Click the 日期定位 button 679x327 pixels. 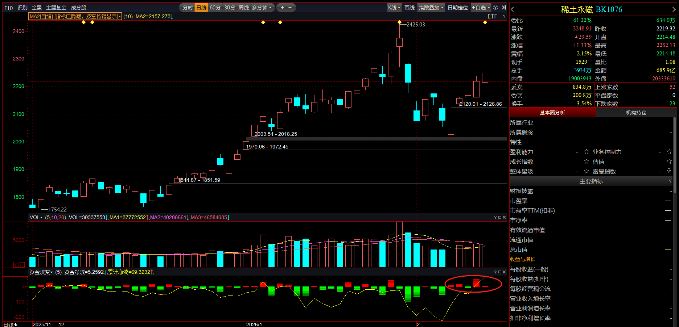tap(458, 8)
